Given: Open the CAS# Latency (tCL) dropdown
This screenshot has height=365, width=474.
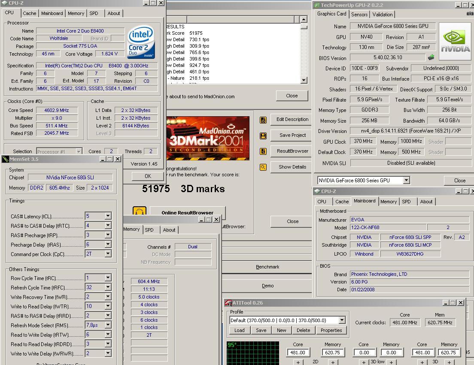Looking at the screenshot, I should [108, 216].
